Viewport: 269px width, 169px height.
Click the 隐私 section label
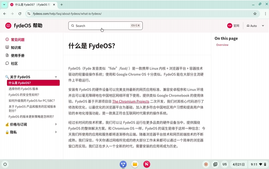[14, 132]
